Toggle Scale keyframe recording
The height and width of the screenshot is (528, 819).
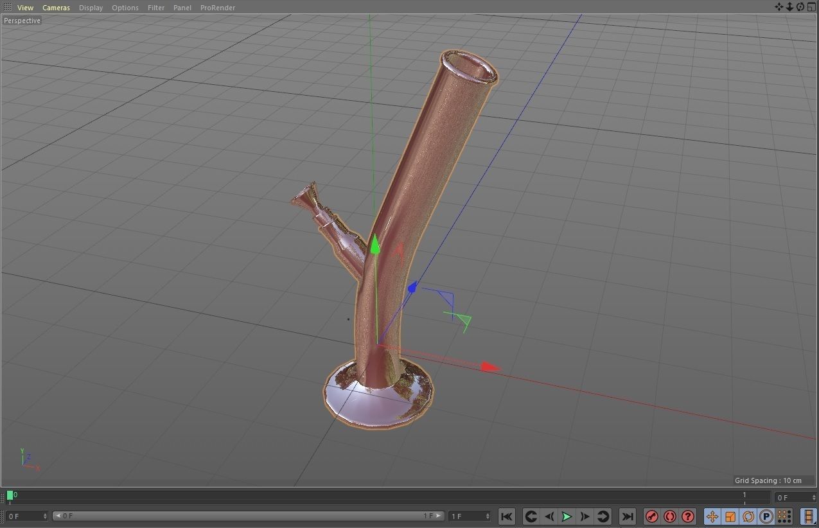(x=730, y=516)
